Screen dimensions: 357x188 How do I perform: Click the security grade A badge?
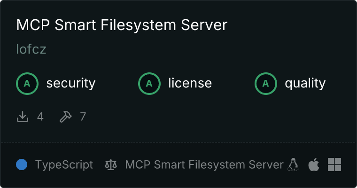[x=27, y=84]
